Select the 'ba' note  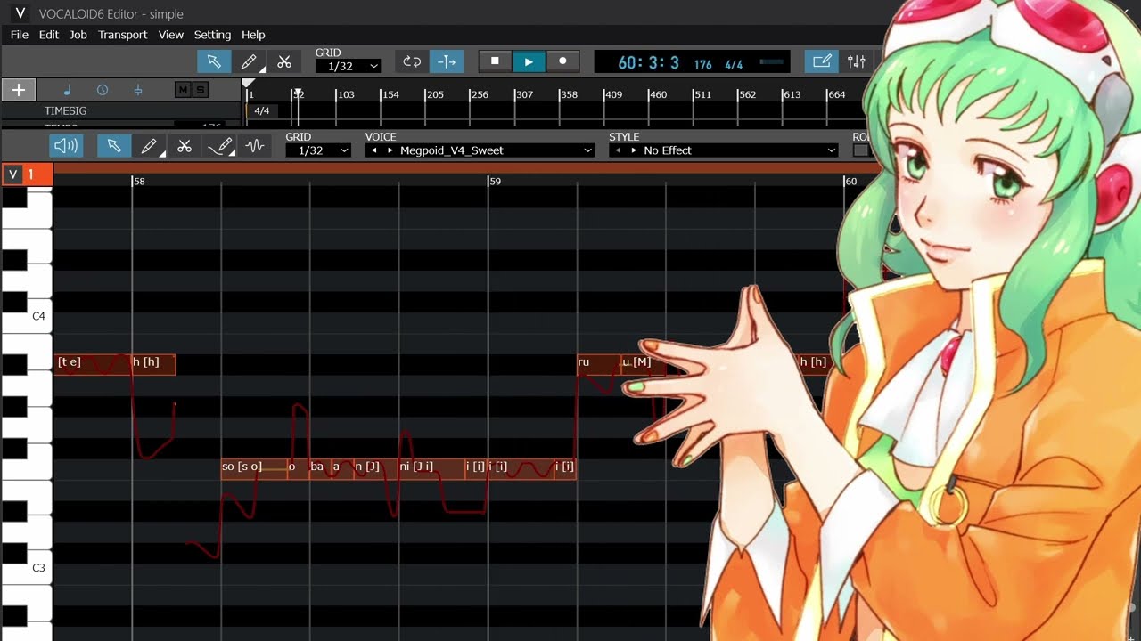[x=321, y=469]
